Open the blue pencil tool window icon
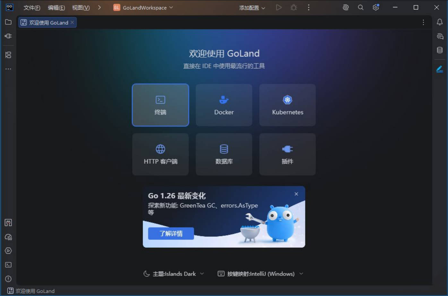 (440, 69)
